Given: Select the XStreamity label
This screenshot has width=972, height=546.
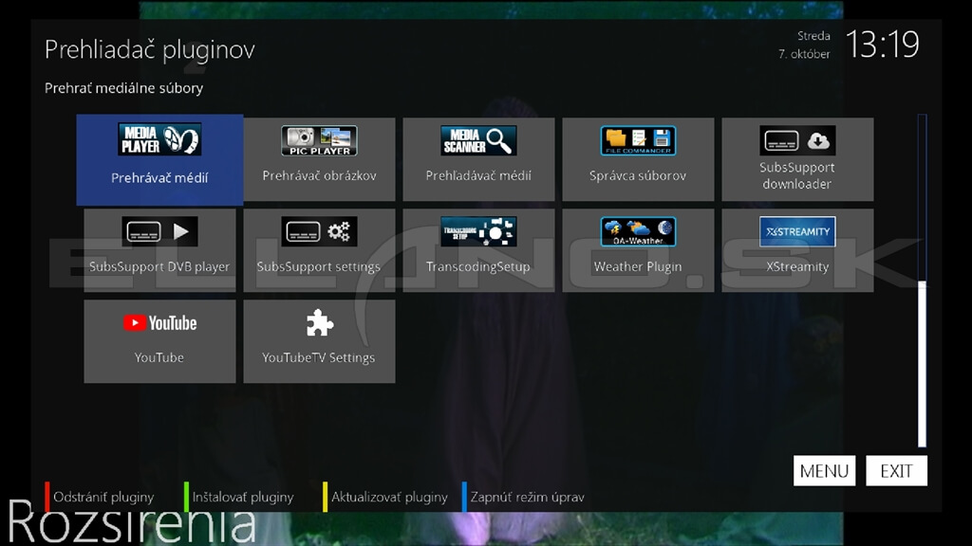Looking at the screenshot, I should click(x=797, y=266).
